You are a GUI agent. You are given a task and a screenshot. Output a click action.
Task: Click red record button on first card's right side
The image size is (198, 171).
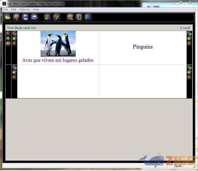189,43
